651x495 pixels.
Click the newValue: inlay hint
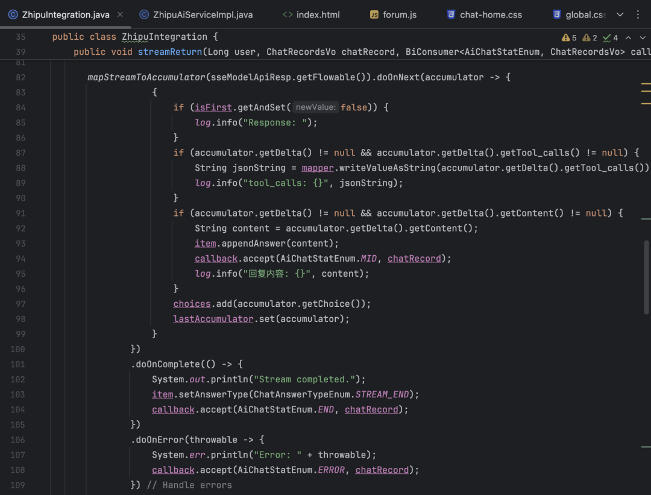pyautogui.click(x=315, y=107)
